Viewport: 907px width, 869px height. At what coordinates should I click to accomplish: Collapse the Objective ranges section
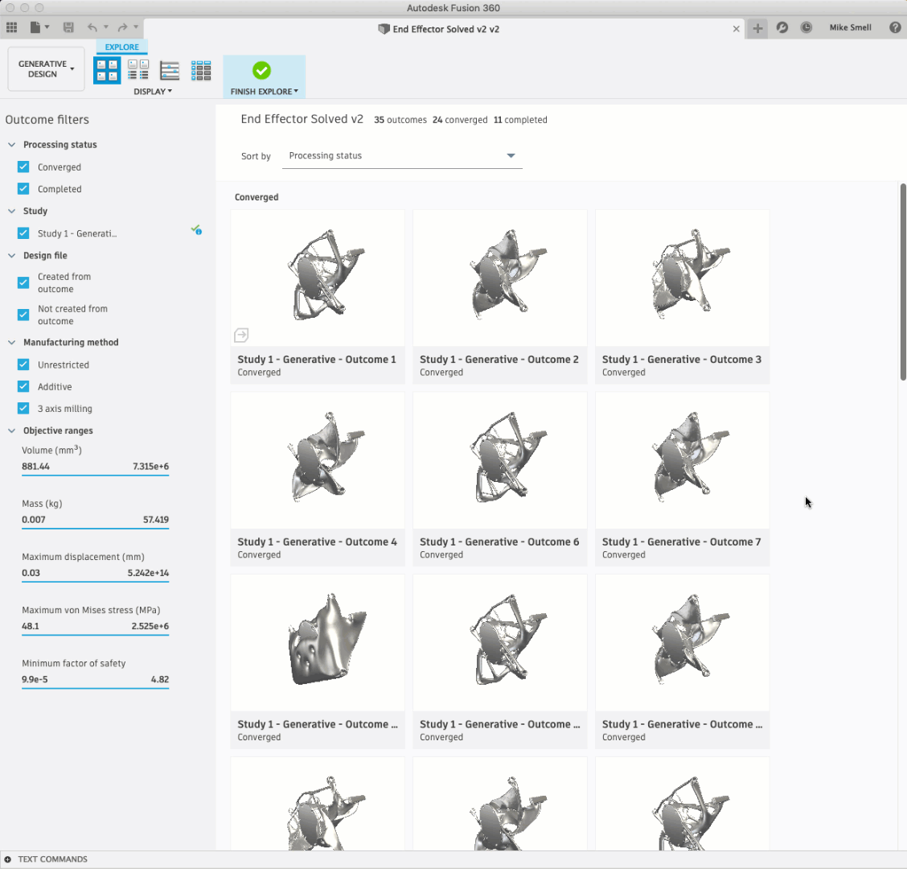[11, 430]
